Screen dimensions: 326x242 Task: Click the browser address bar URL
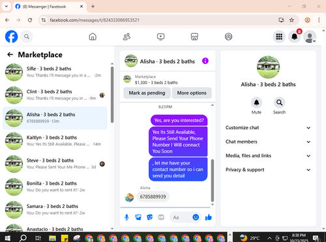pyautogui.click(x=95, y=20)
